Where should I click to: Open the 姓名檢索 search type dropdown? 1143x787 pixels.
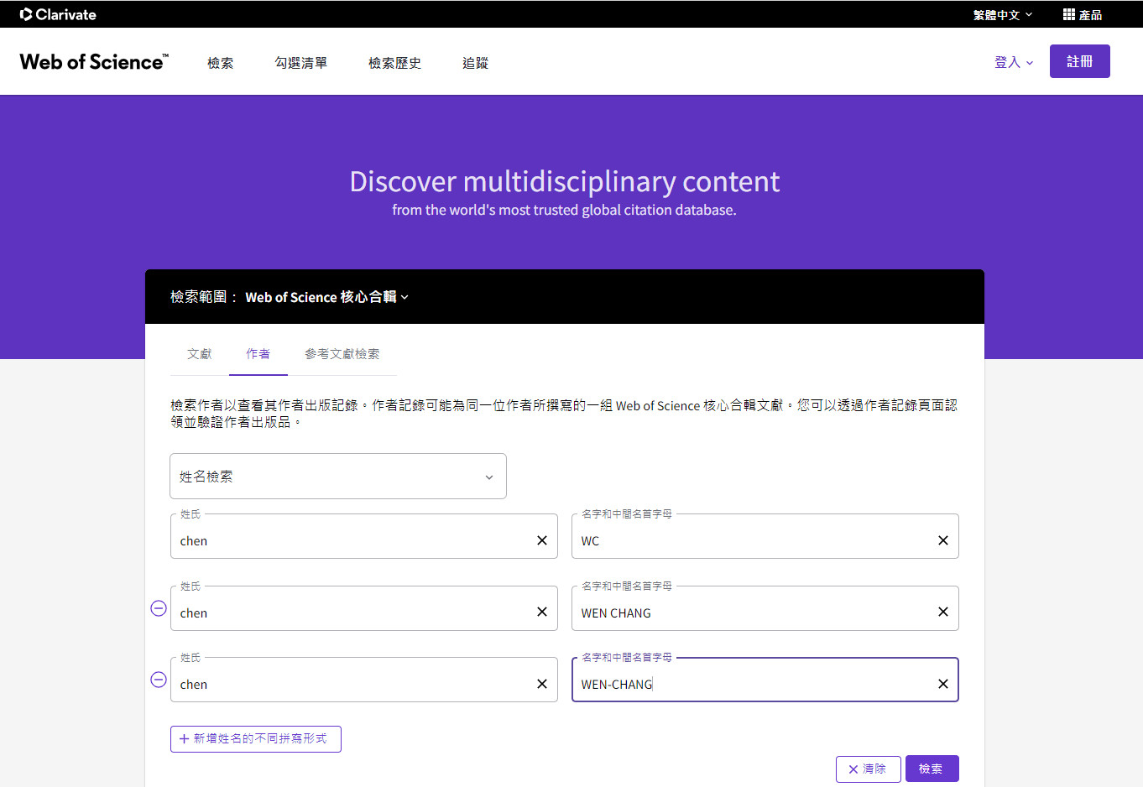(338, 477)
